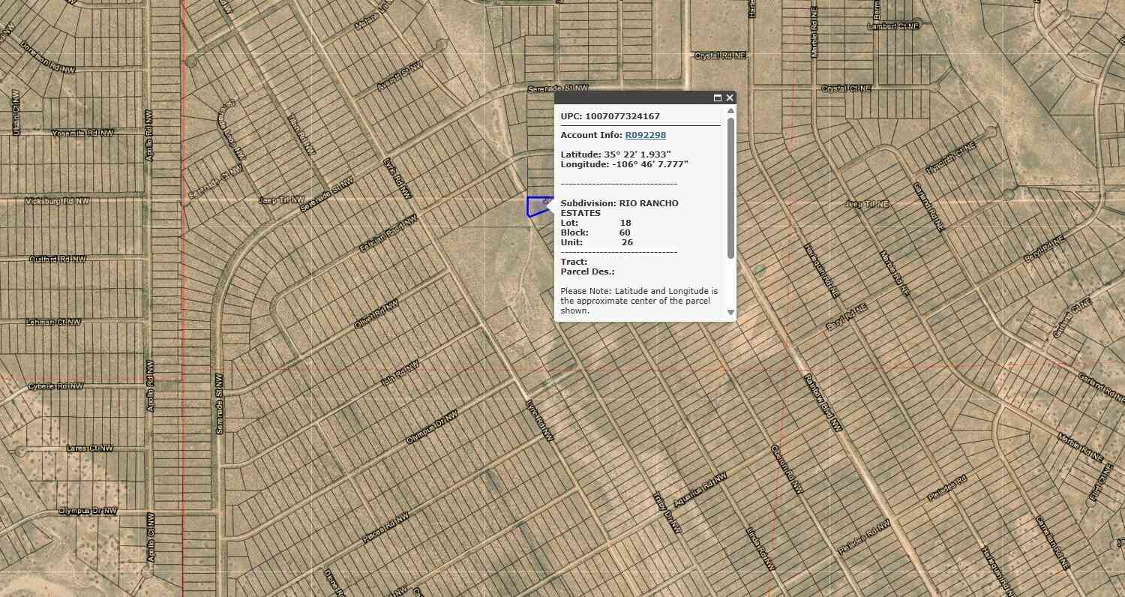Click the Block 60 entry
Image resolution: width=1125 pixels, height=597 pixels.
point(595,232)
